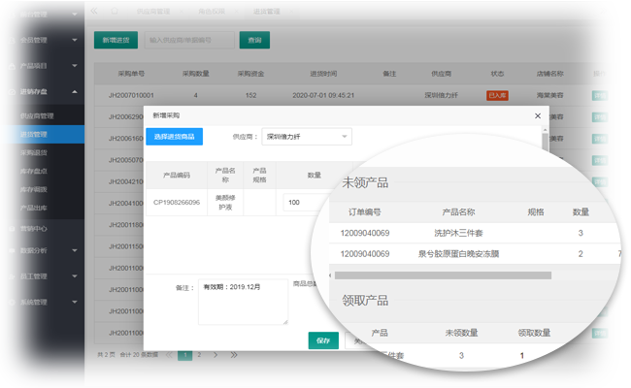Switch to the 角色权限 tab
The height and width of the screenshot is (388, 631).
pyautogui.click(x=214, y=11)
